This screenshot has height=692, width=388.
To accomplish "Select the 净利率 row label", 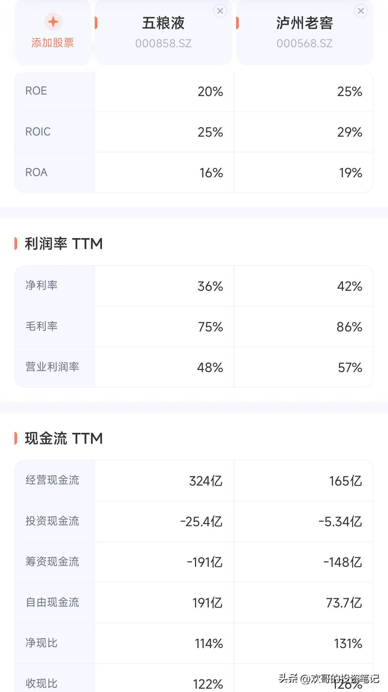I will point(42,285).
